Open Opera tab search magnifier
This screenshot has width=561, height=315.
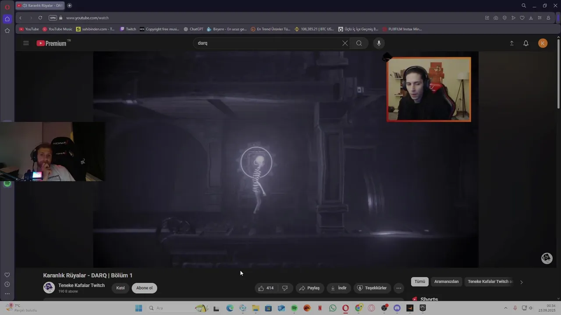(x=524, y=6)
